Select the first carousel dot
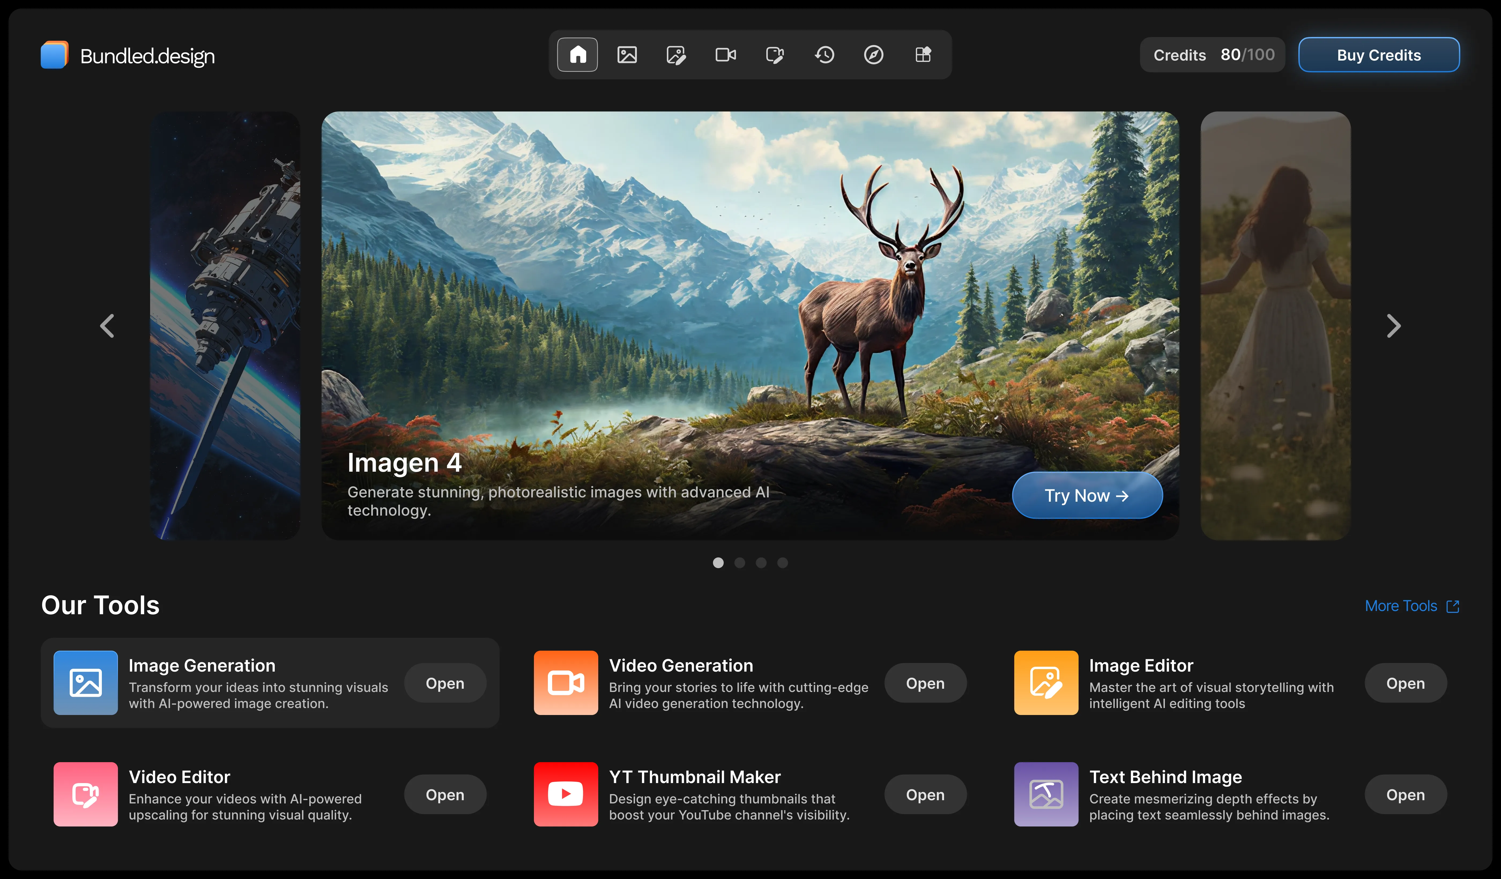Image resolution: width=1501 pixels, height=879 pixels. tap(718, 563)
